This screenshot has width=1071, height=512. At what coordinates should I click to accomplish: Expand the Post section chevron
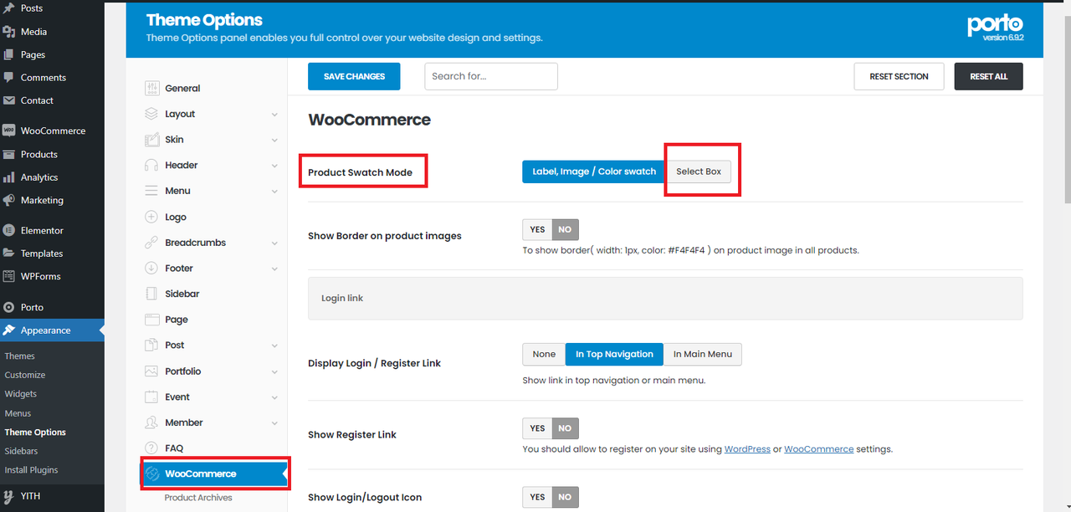(274, 346)
